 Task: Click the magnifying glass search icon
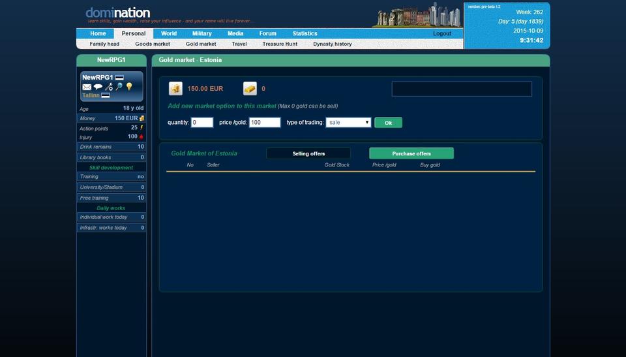click(119, 87)
